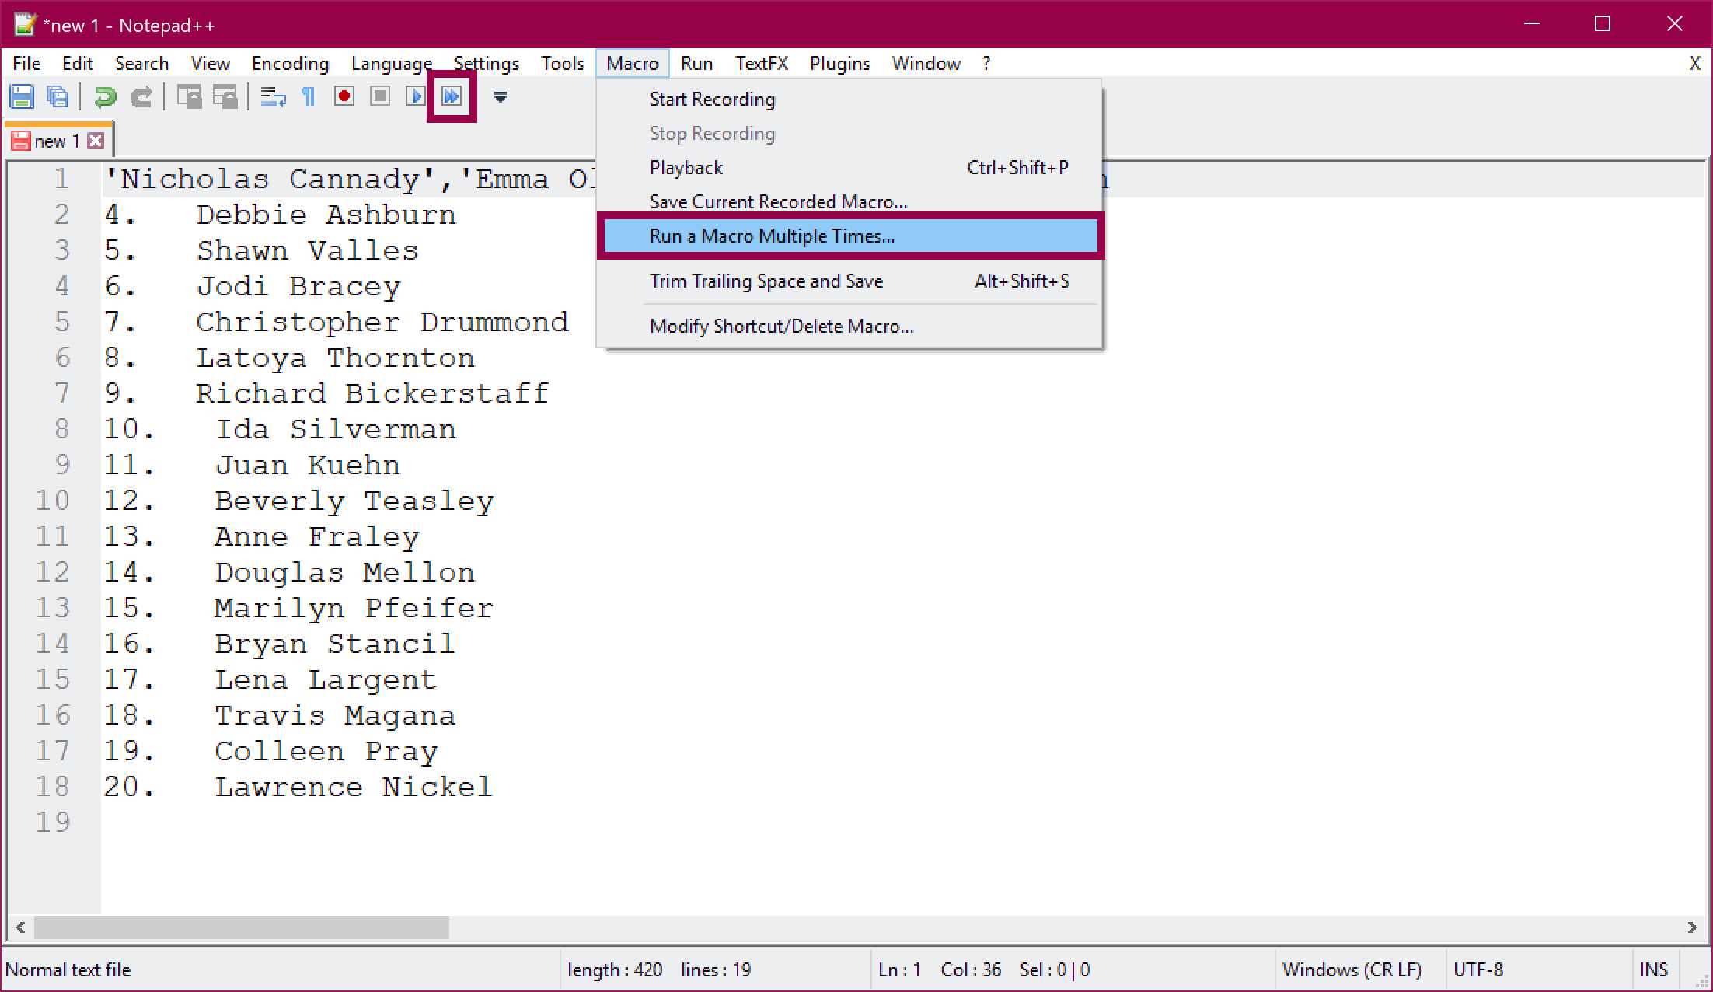The width and height of the screenshot is (1713, 992).
Task: Open the Encoding menu
Action: (x=290, y=63)
